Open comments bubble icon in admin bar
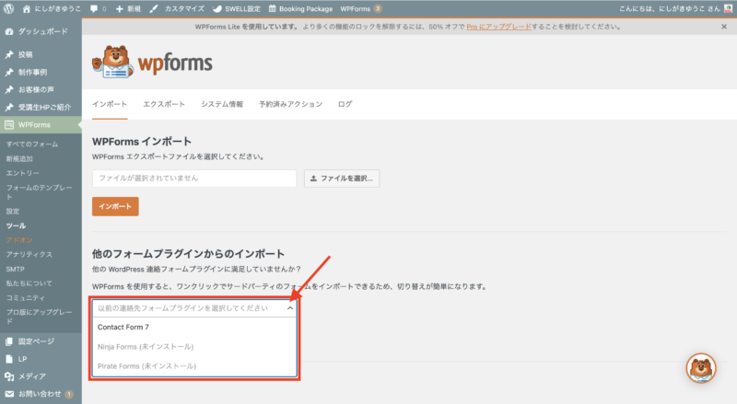 tap(94, 8)
